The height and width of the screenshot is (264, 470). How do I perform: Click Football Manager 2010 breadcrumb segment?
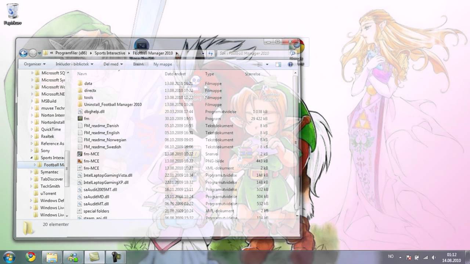(153, 53)
